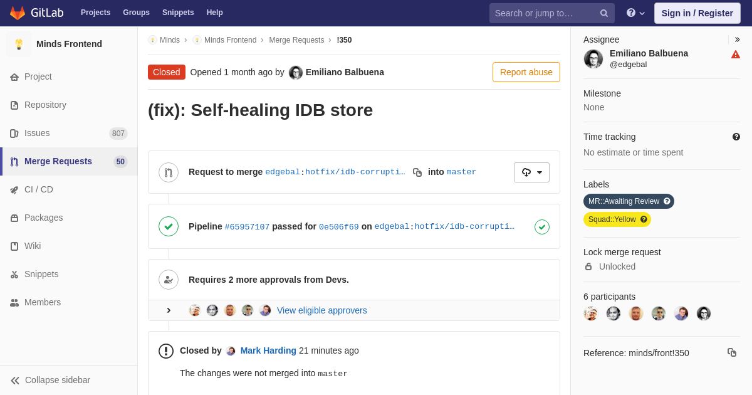Copy reference minds/front!350 icon
Image resolution: width=752 pixels, height=395 pixels.
tap(732, 352)
